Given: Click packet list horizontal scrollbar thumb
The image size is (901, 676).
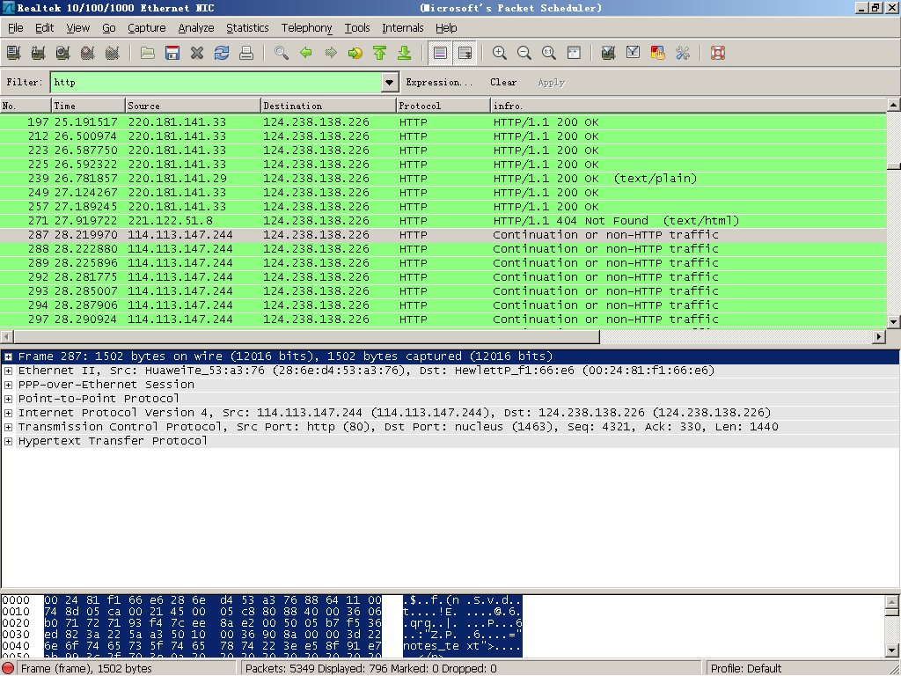Looking at the screenshot, I should point(306,337).
